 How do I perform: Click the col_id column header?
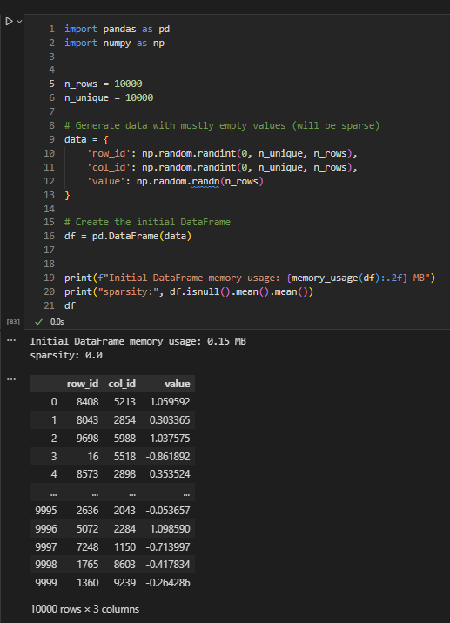tap(122, 384)
